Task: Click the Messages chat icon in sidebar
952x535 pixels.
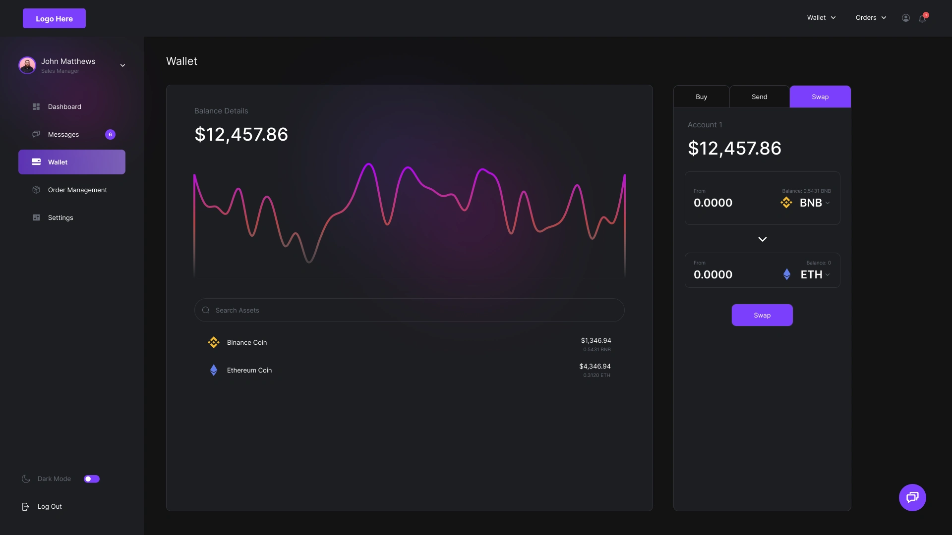Action: click(36, 134)
